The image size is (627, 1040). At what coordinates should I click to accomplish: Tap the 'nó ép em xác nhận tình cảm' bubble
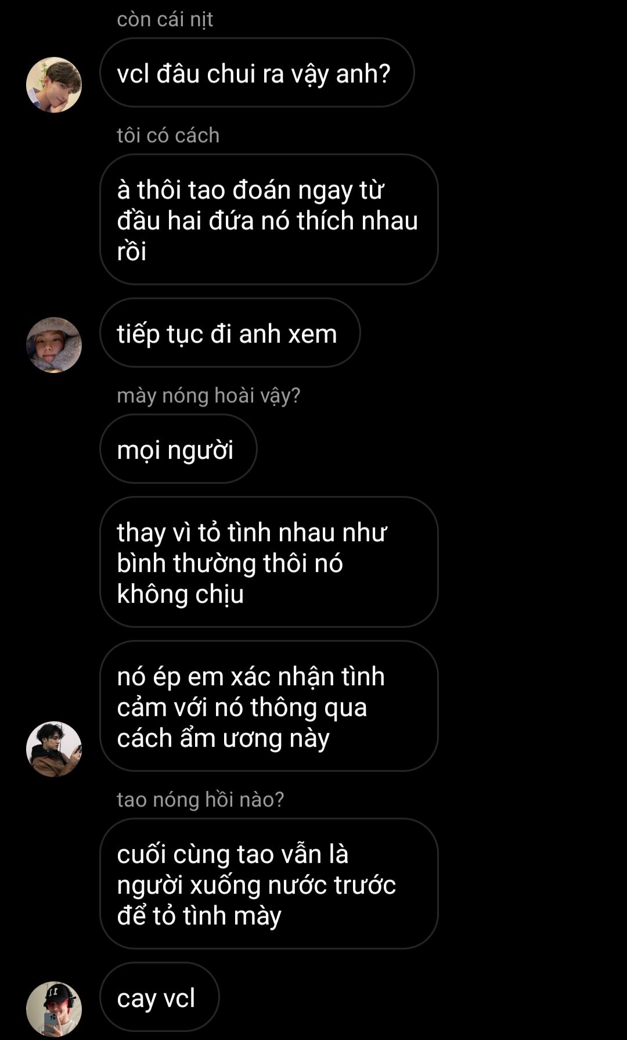click(x=269, y=706)
